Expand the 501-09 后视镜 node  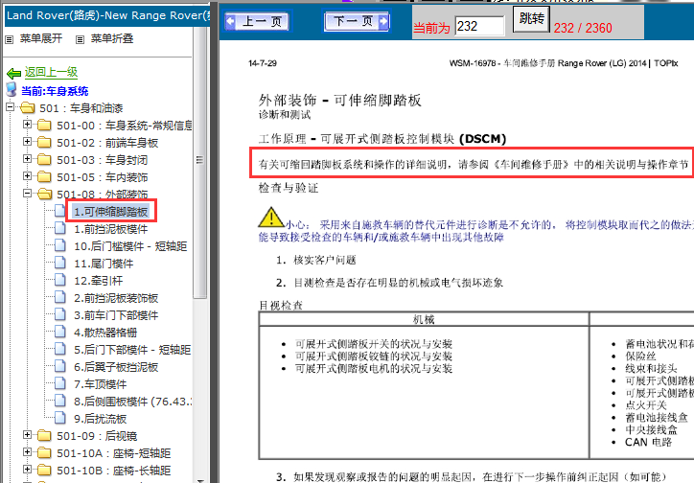[x=27, y=435]
